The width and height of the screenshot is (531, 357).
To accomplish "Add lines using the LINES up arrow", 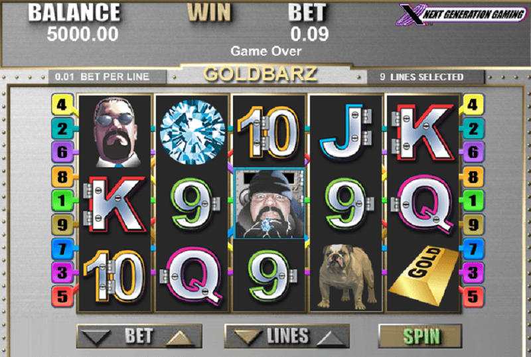I will click(331, 338).
